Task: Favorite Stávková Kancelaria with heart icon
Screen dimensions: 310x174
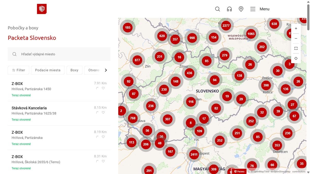Action: tap(103, 113)
